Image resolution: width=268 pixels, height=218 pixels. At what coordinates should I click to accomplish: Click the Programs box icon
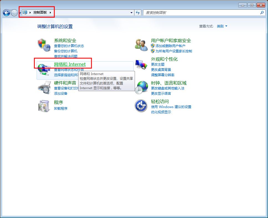pyautogui.click(x=44, y=106)
